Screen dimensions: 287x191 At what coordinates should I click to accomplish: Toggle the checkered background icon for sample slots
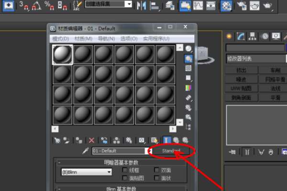click(188, 68)
